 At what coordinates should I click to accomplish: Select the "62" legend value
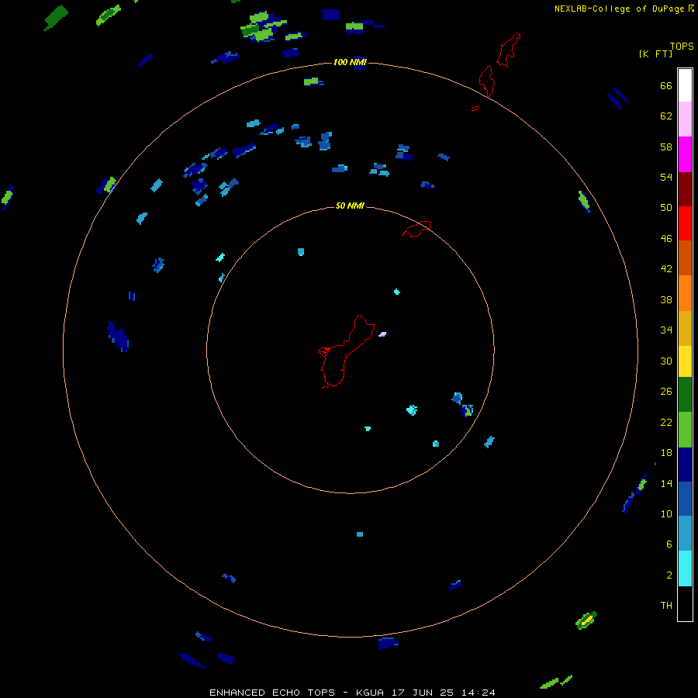pos(666,116)
